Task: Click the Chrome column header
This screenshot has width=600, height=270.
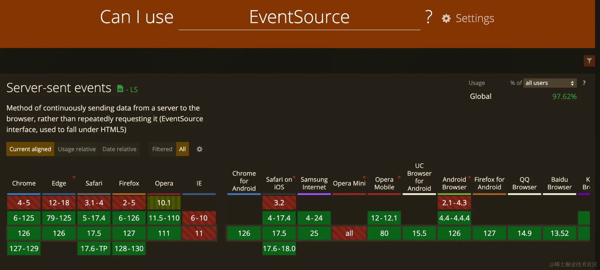Action: click(x=24, y=183)
